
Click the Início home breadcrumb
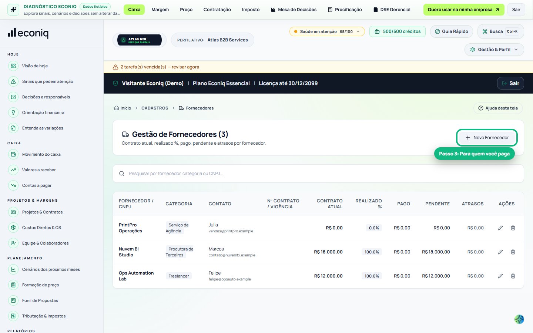[x=123, y=108]
